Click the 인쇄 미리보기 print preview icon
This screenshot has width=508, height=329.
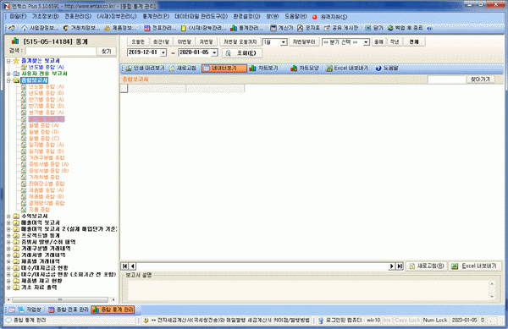coord(129,69)
